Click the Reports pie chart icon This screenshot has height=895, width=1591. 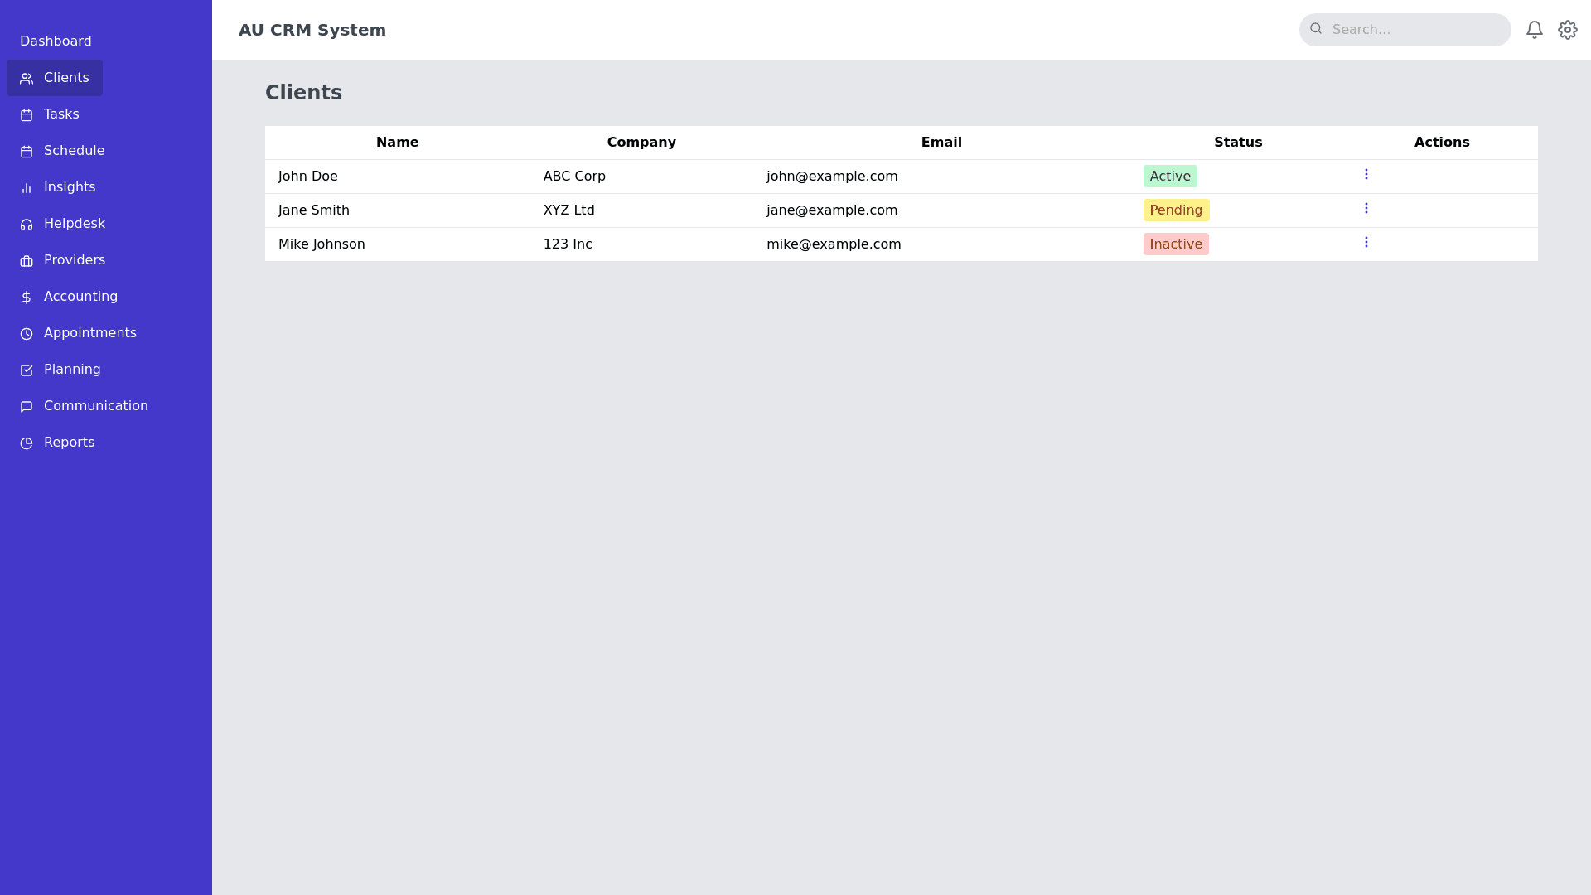pos(27,443)
